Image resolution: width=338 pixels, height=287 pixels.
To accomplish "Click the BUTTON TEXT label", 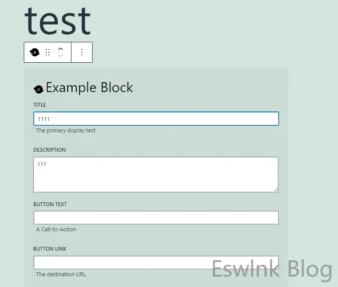I will click(x=50, y=204).
